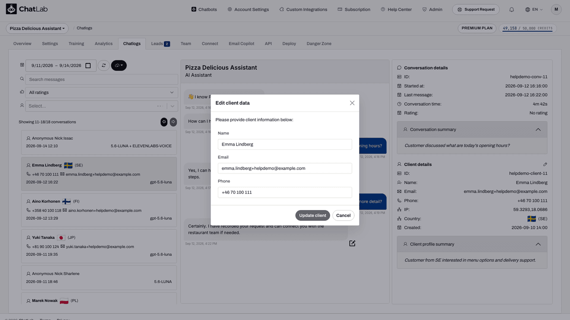Image resolution: width=570 pixels, height=320 pixels.
Task: Click the Support Request button
Action: click(476, 9)
